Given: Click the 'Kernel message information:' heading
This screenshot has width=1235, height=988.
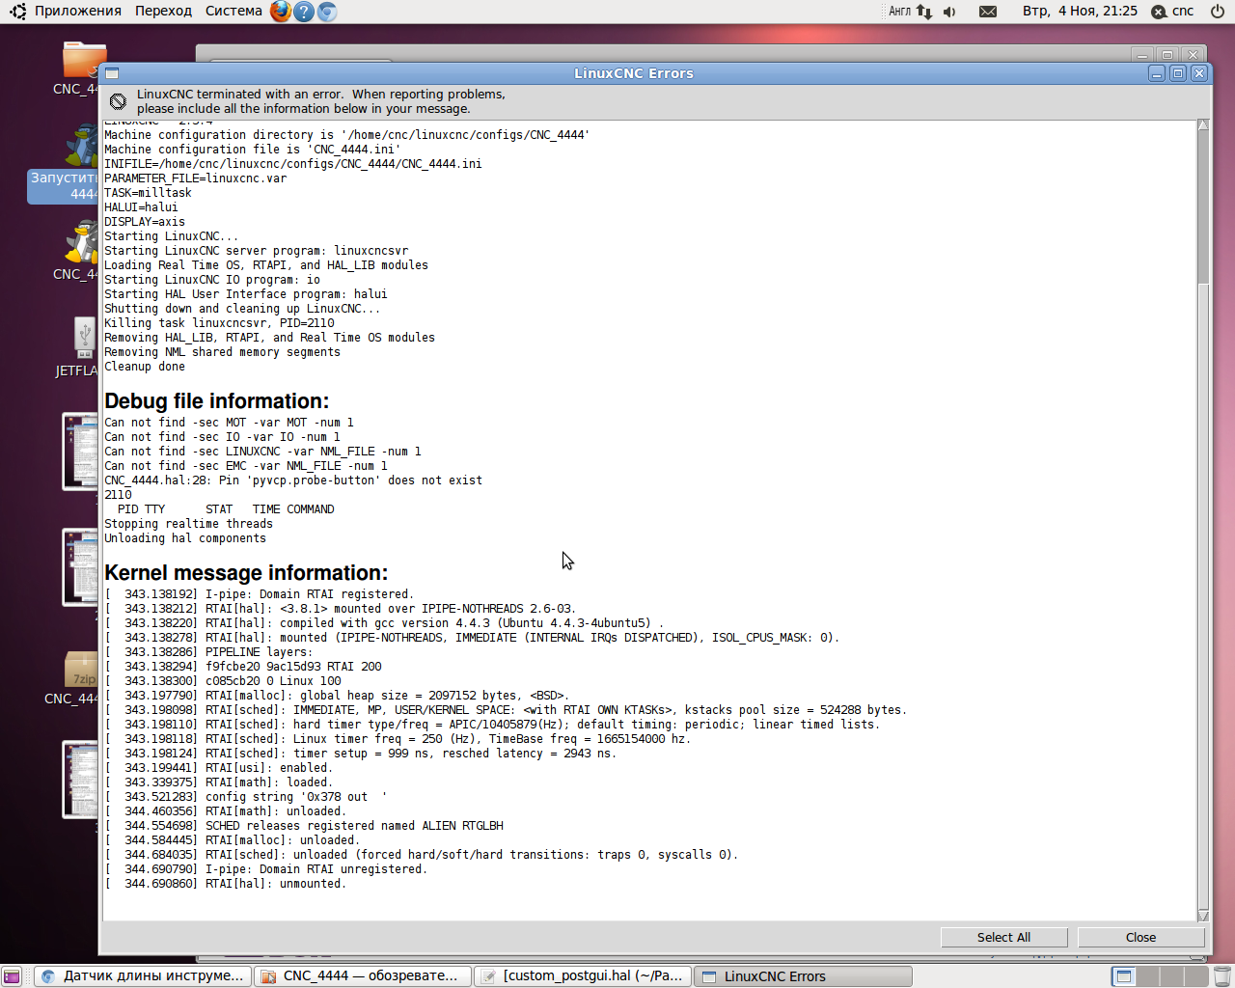Looking at the screenshot, I should pos(246,573).
